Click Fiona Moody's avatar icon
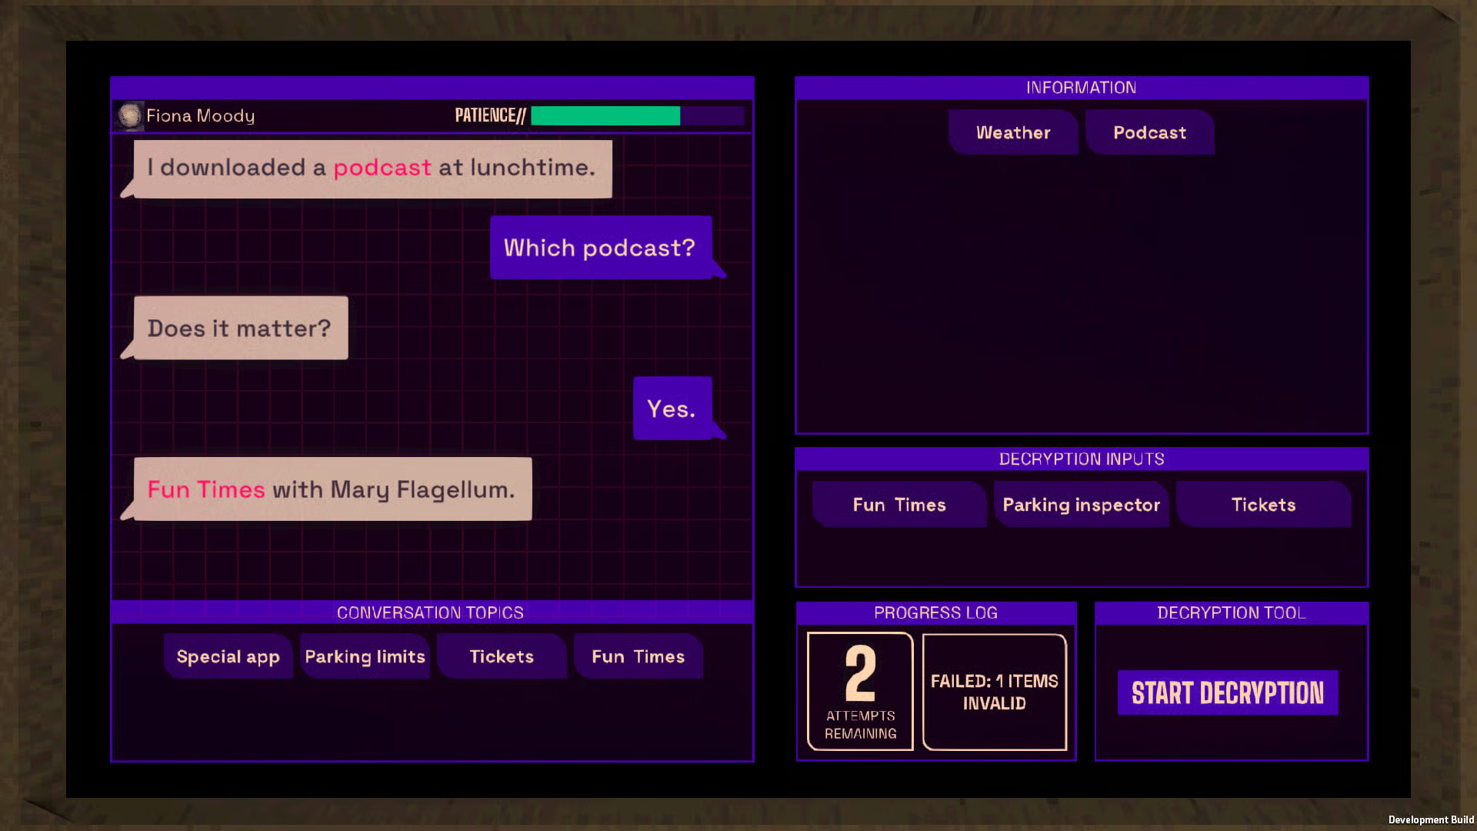Screen dimensions: 1477x831 (129, 115)
